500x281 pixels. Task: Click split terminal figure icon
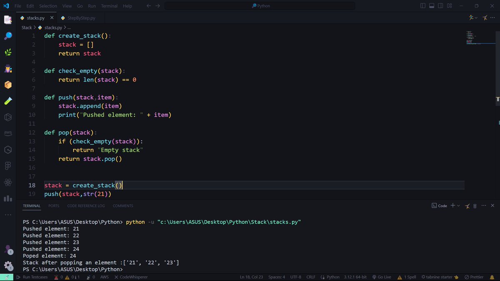(467, 206)
